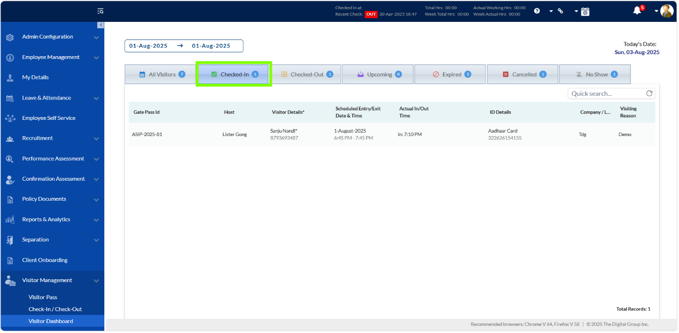Viewport: 679px width, 333px height.
Task: Open the user profile avatar
Action: pos(667,11)
